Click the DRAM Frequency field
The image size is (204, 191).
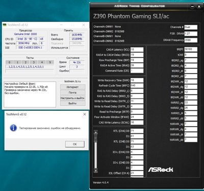[x=191, y=40]
